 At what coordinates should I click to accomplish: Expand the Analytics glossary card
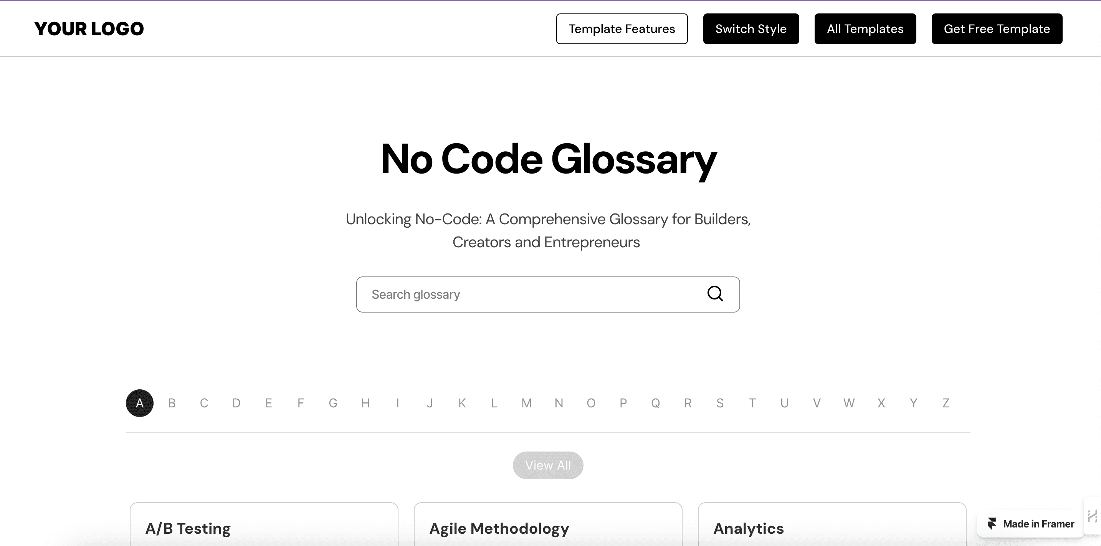pos(832,527)
